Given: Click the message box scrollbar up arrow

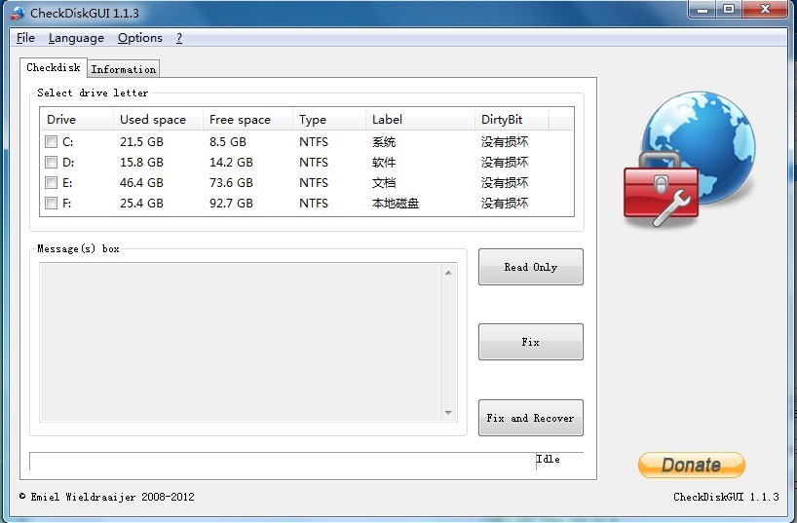Looking at the screenshot, I should pyautogui.click(x=448, y=273).
